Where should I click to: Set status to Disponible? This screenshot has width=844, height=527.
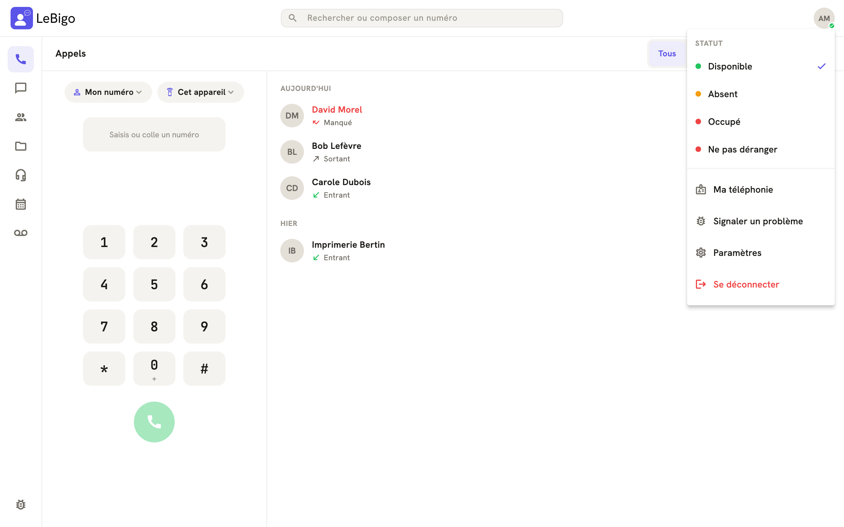(761, 66)
